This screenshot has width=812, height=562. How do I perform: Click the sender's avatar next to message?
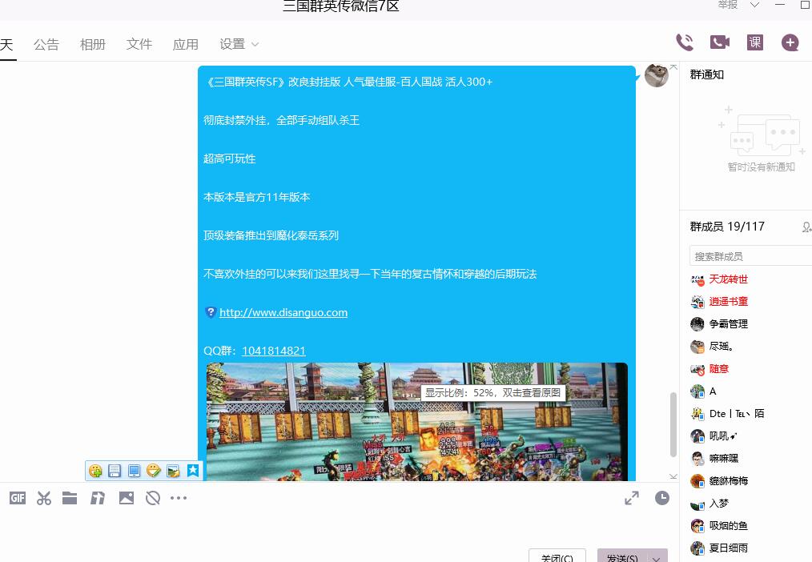point(656,75)
